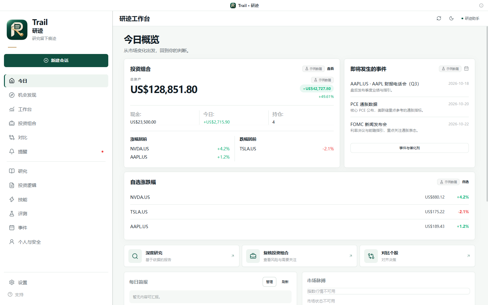The height and width of the screenshot is (305, 488).
Task: Click the Trail logo in sidebar
Action: tap(17, 30)
